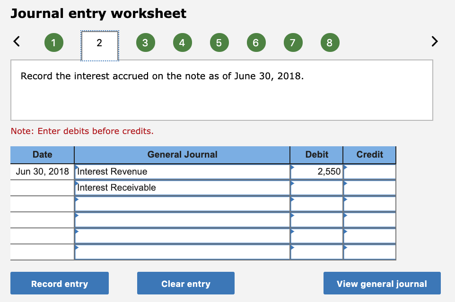Open the View general journal page
Viewport: 455px width, 302px height.
point(382,283)
